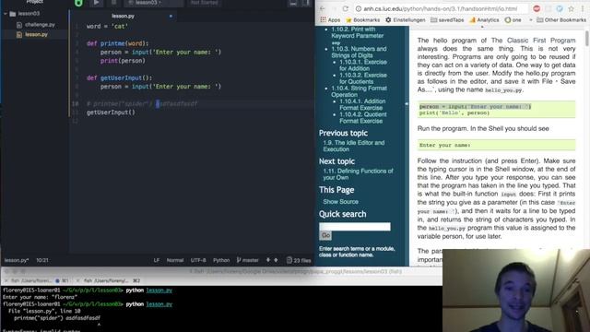Open Apps in the bookmarks bar
590x332 pixels.
coord(330,20)
